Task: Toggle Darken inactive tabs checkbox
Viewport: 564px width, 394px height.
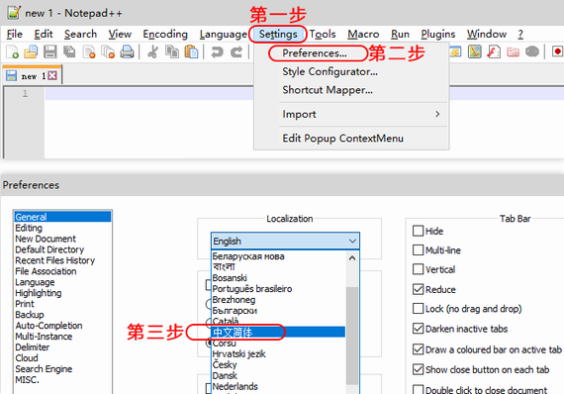Action: pos(418,329)
